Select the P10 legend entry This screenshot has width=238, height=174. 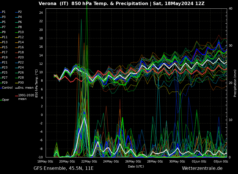tap(19, 32)
